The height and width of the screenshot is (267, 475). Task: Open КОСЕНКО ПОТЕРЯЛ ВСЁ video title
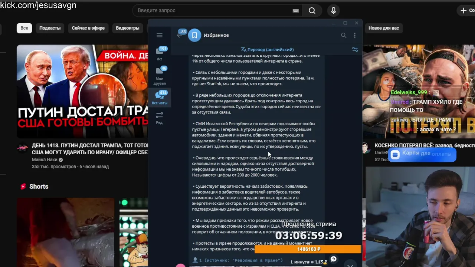click(425, 146)
